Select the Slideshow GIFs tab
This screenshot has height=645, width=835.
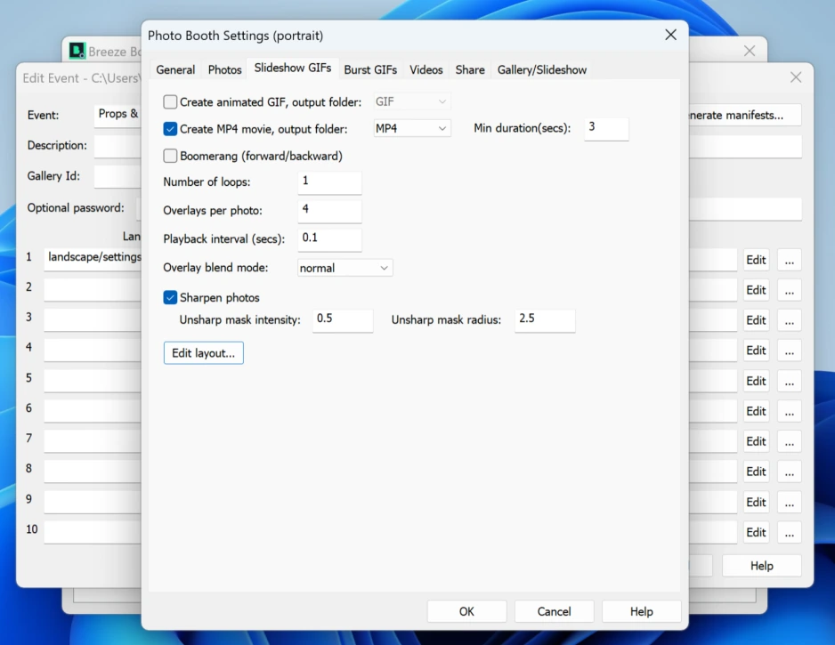tap(292, 69)
